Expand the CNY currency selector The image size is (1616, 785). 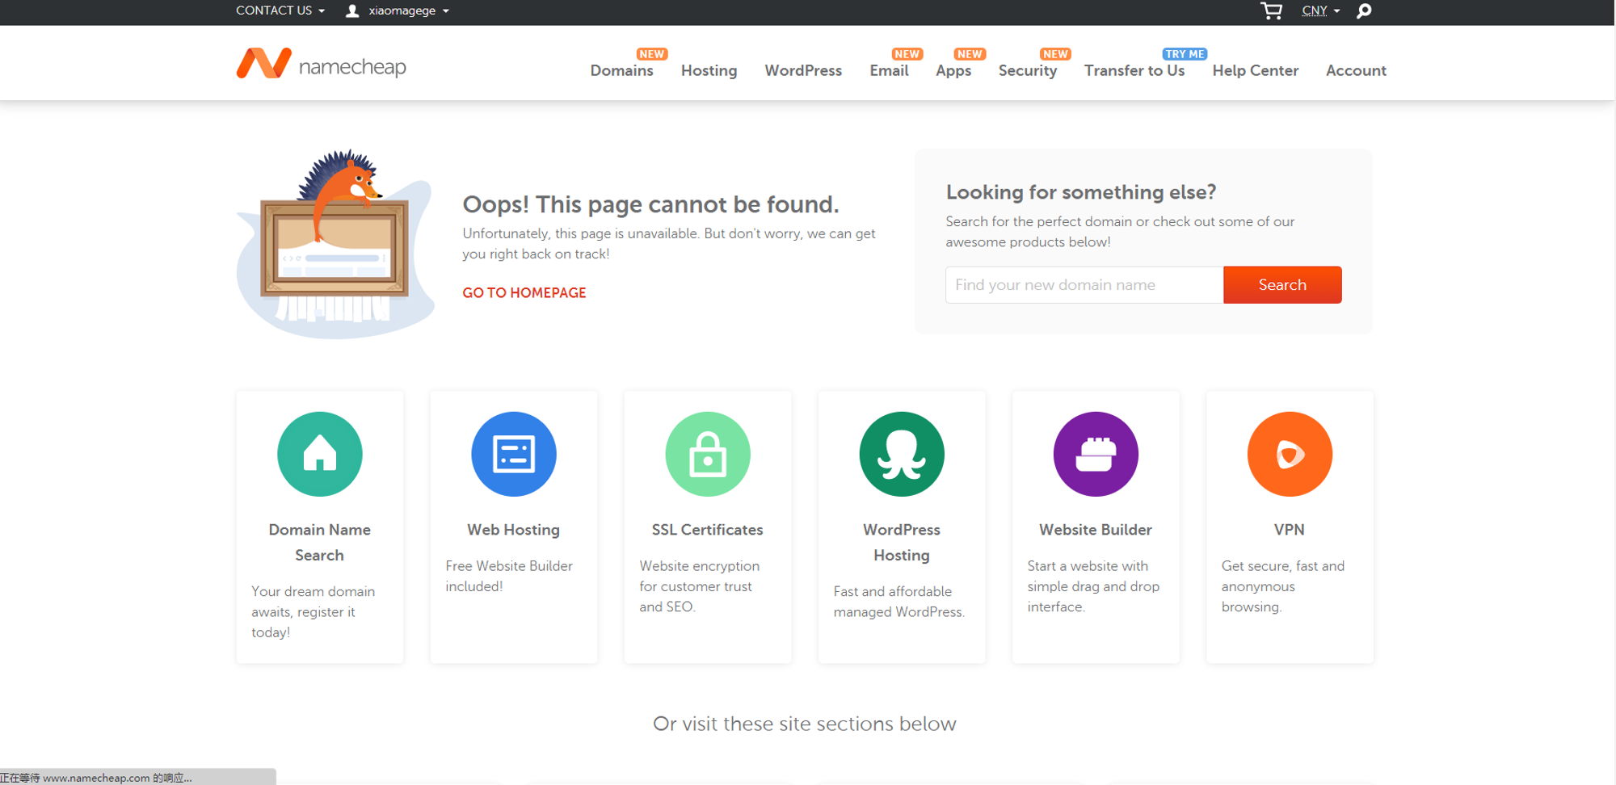(1320, 10)
